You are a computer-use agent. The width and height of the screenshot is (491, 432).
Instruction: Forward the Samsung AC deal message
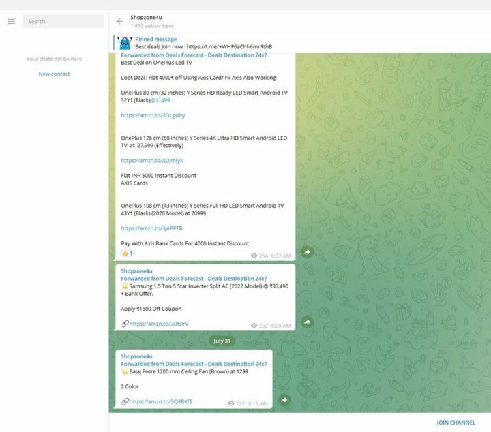click(x=307, y=322)
